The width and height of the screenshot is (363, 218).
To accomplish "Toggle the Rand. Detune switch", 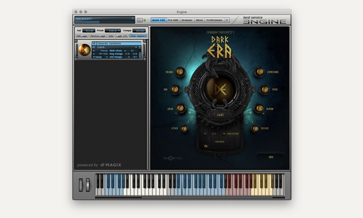I will tap(224, 134).
